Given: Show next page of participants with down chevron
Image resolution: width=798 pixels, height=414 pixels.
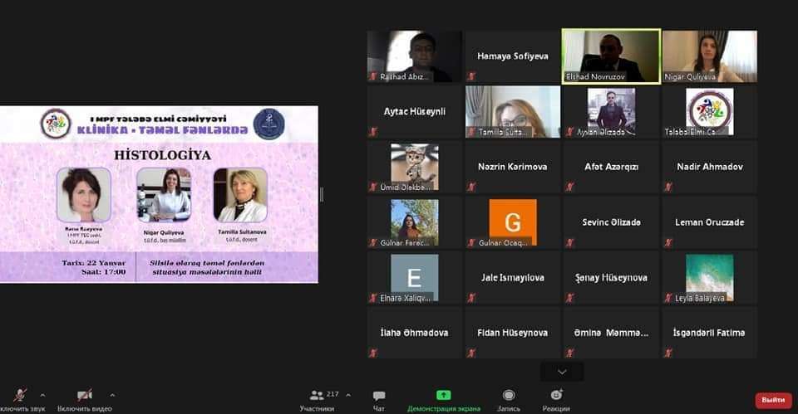Looking at the screenshot, I should click(562, 372).
